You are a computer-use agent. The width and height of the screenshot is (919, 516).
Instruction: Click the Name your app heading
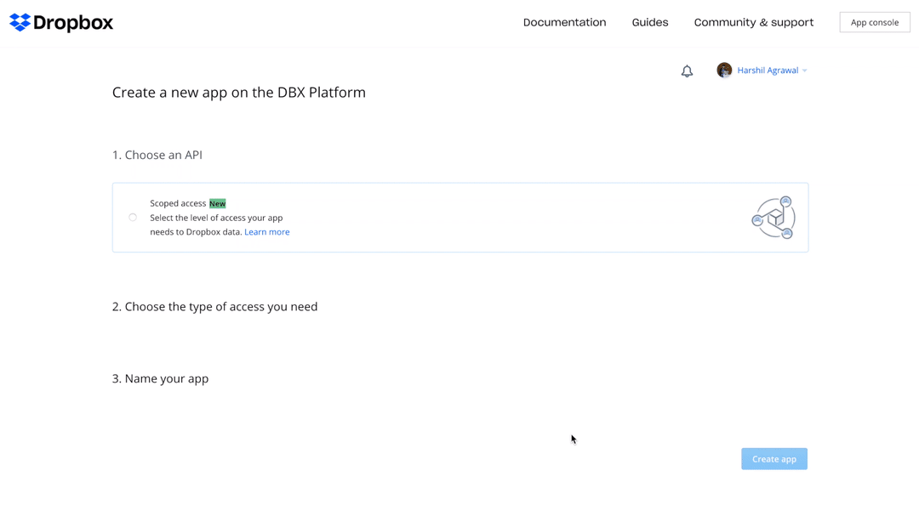[160, 378]
